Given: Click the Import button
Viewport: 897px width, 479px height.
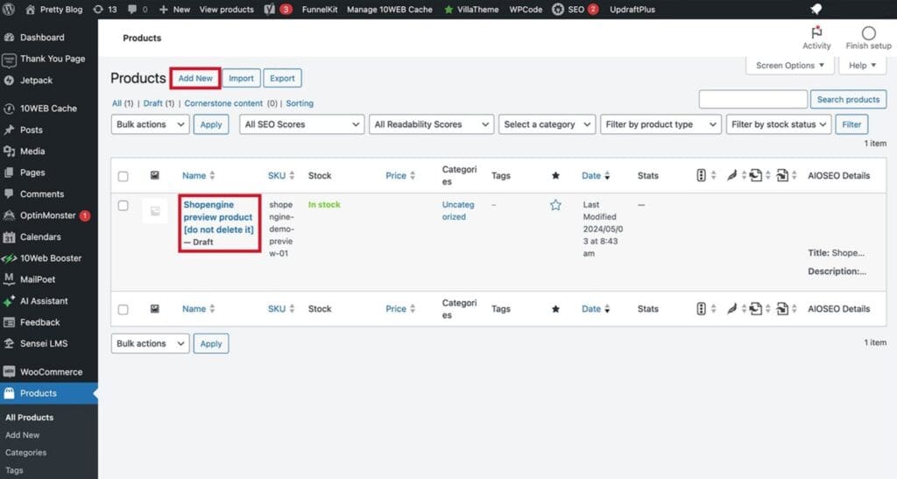Looking at the screenshot, I should pyautogui.click(x=241, y=78).
